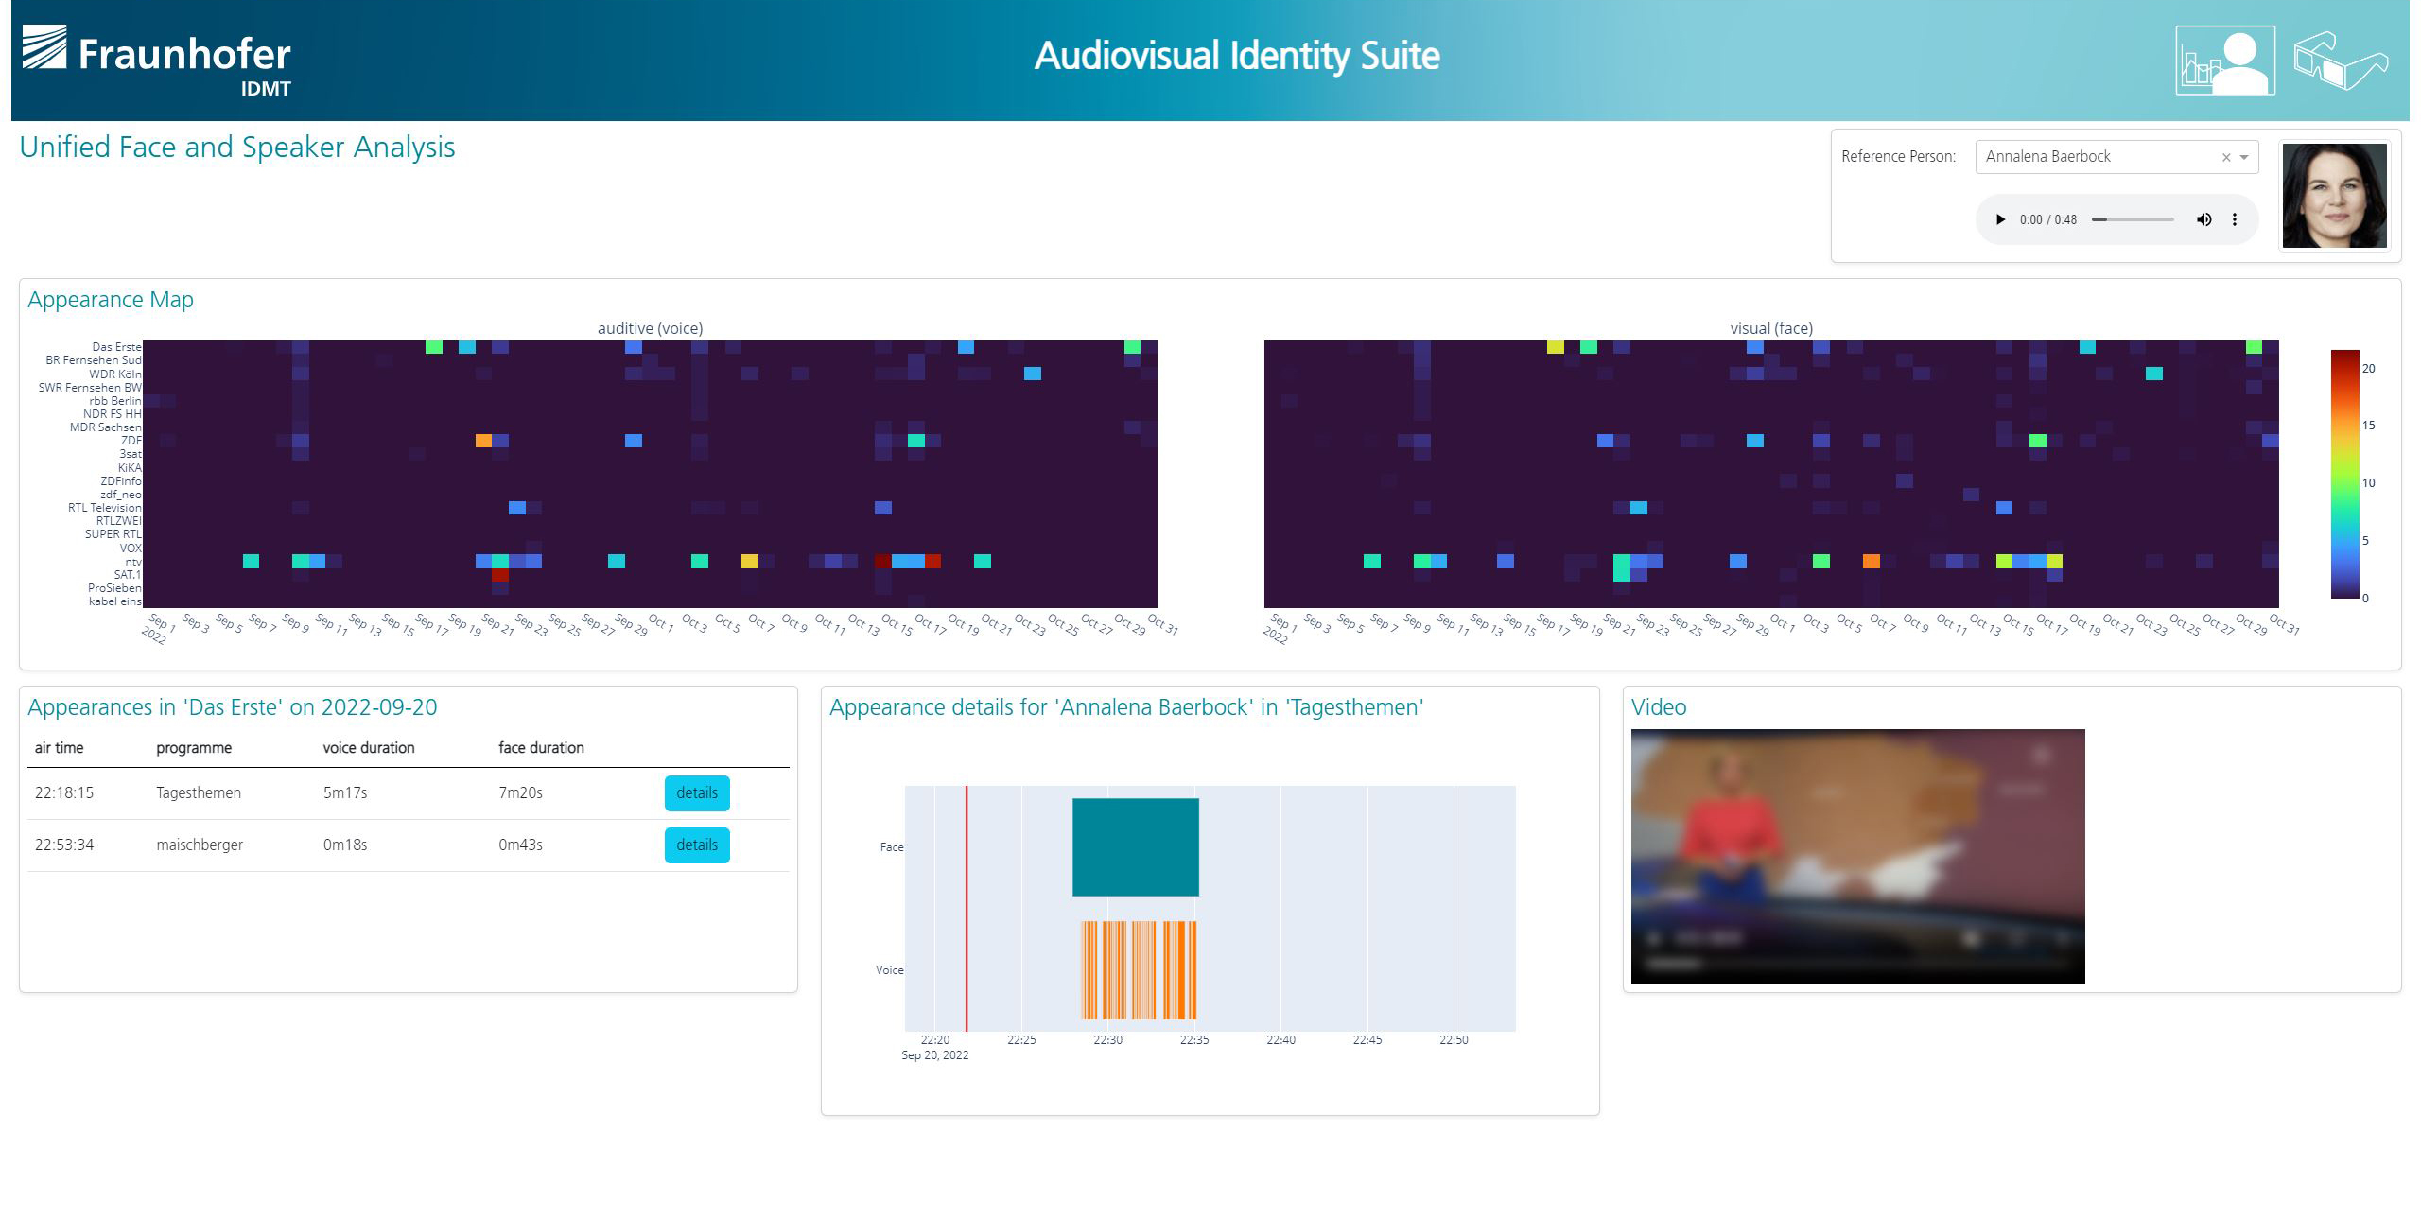Expand the Reference Person dropdown arrow
The width and height of the screenshot is (2421, 1219).
pyautogui.click(x=2244, y=158)
